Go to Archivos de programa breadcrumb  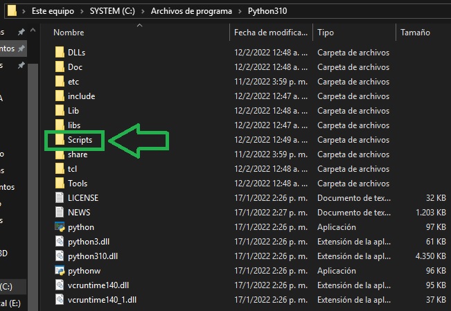(191, 11)
